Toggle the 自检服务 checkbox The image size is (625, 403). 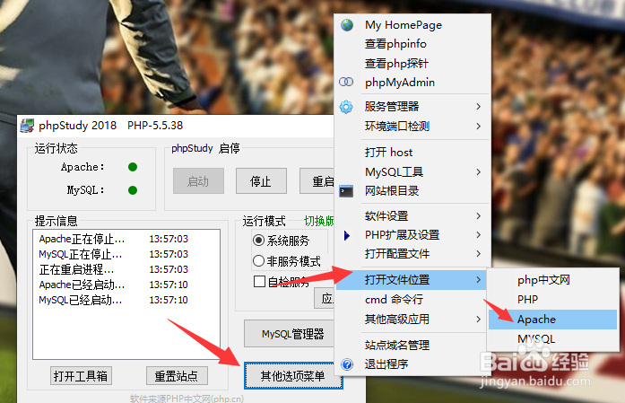tap(259, 281)
